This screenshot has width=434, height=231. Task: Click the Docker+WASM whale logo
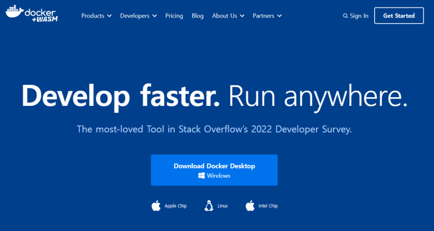(x=32, y=13)
